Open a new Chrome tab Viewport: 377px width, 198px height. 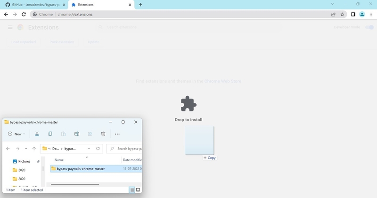140,5
